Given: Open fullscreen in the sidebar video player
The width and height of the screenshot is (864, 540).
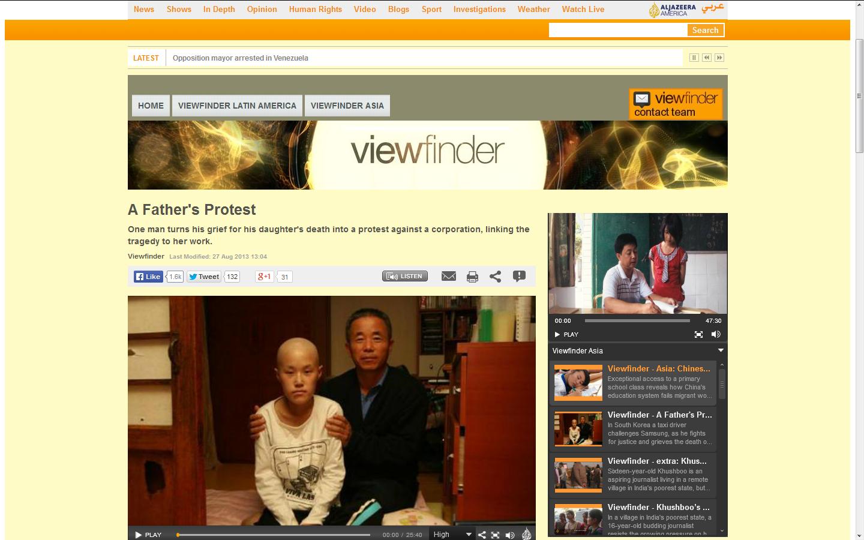Looking at the screenshot, I should click(x=698, y=334).
